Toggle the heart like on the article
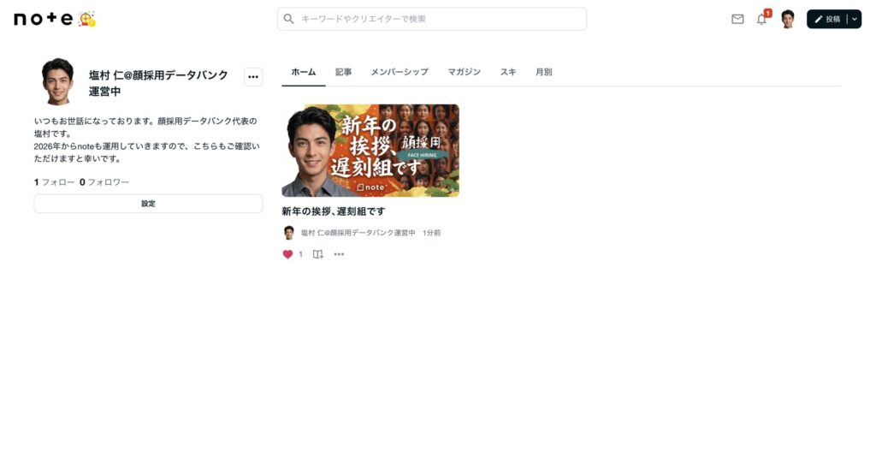This screenshot has width=876, height=475. click(x=287, y=254)
